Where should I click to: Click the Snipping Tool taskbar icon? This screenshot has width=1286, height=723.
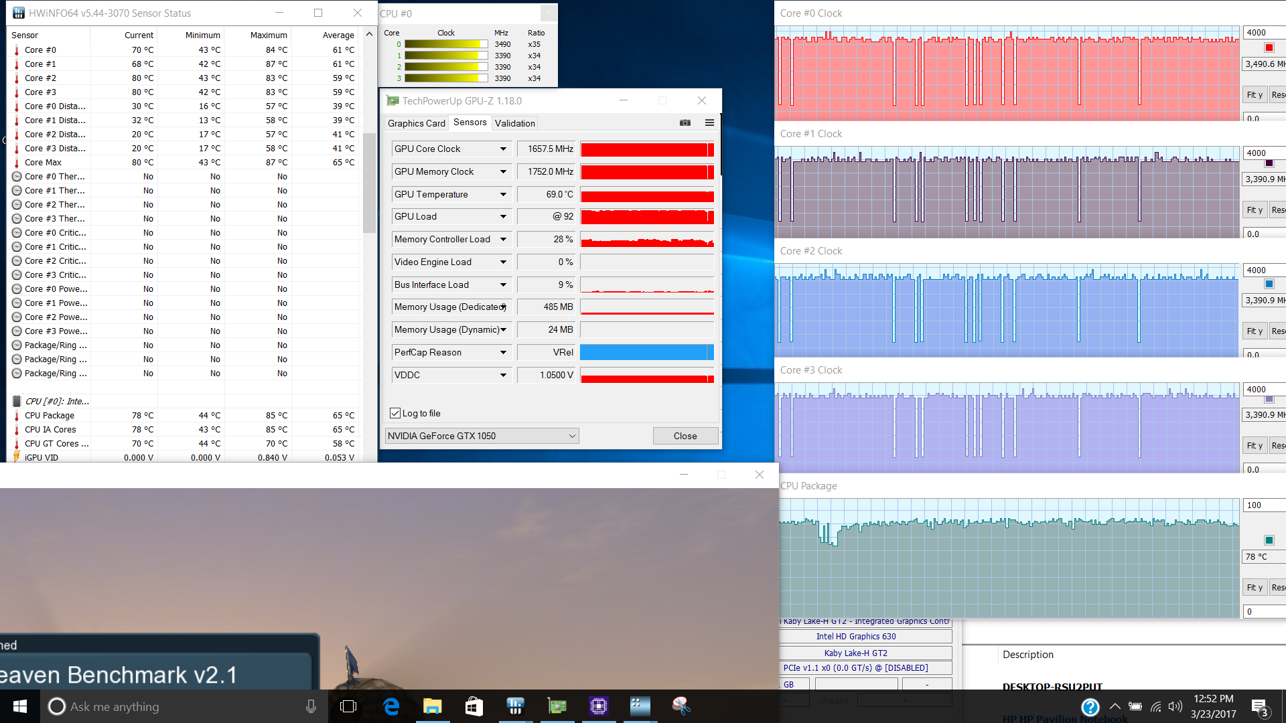681,706
